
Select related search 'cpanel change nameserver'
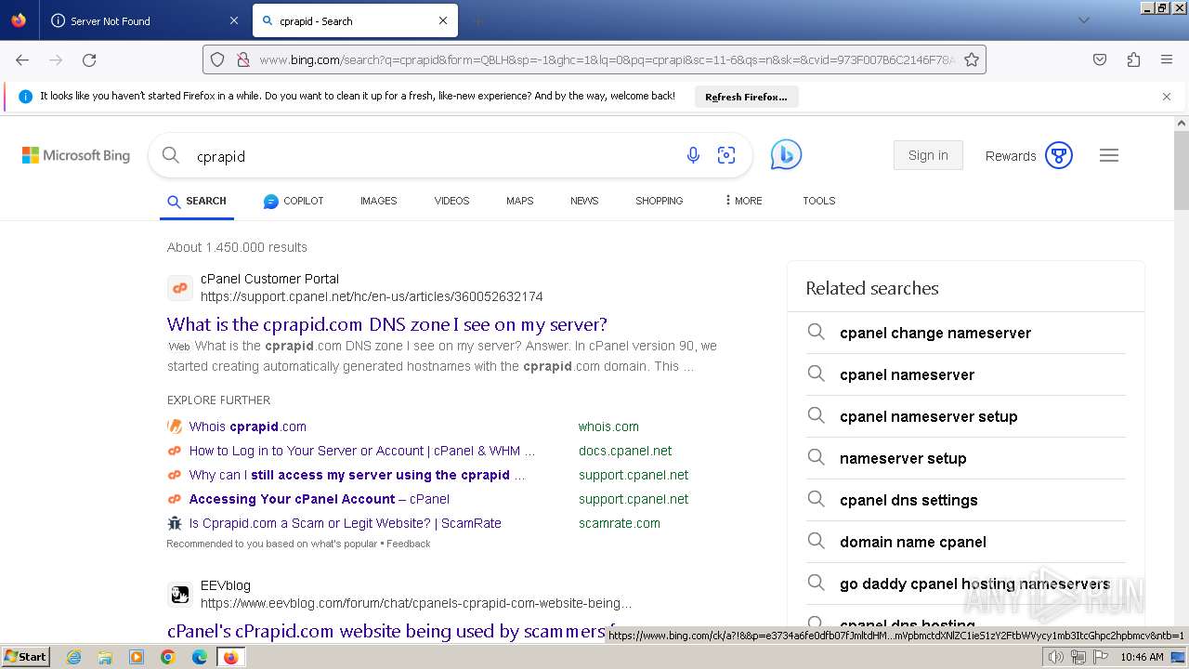coord(935,333)
